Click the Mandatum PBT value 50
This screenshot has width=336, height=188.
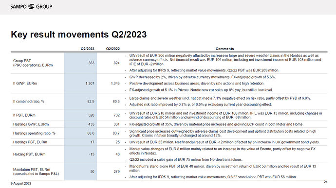(x=93, y=171)
